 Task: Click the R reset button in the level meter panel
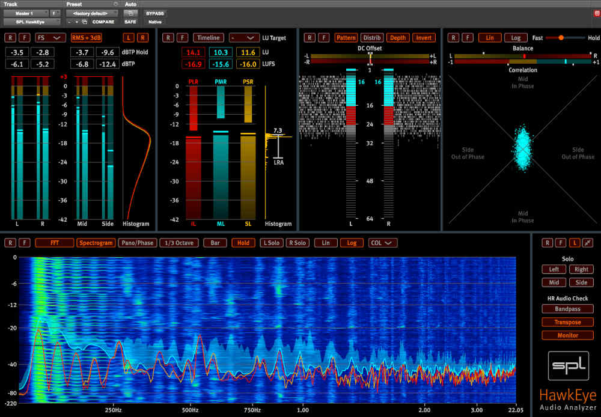click(10, 37)
